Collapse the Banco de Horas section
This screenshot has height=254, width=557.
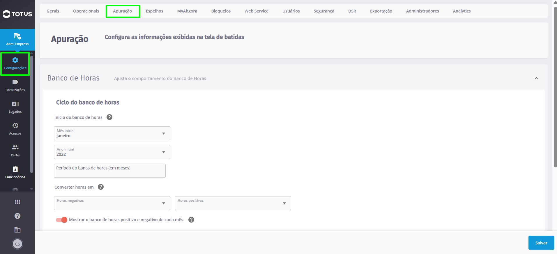537,78
